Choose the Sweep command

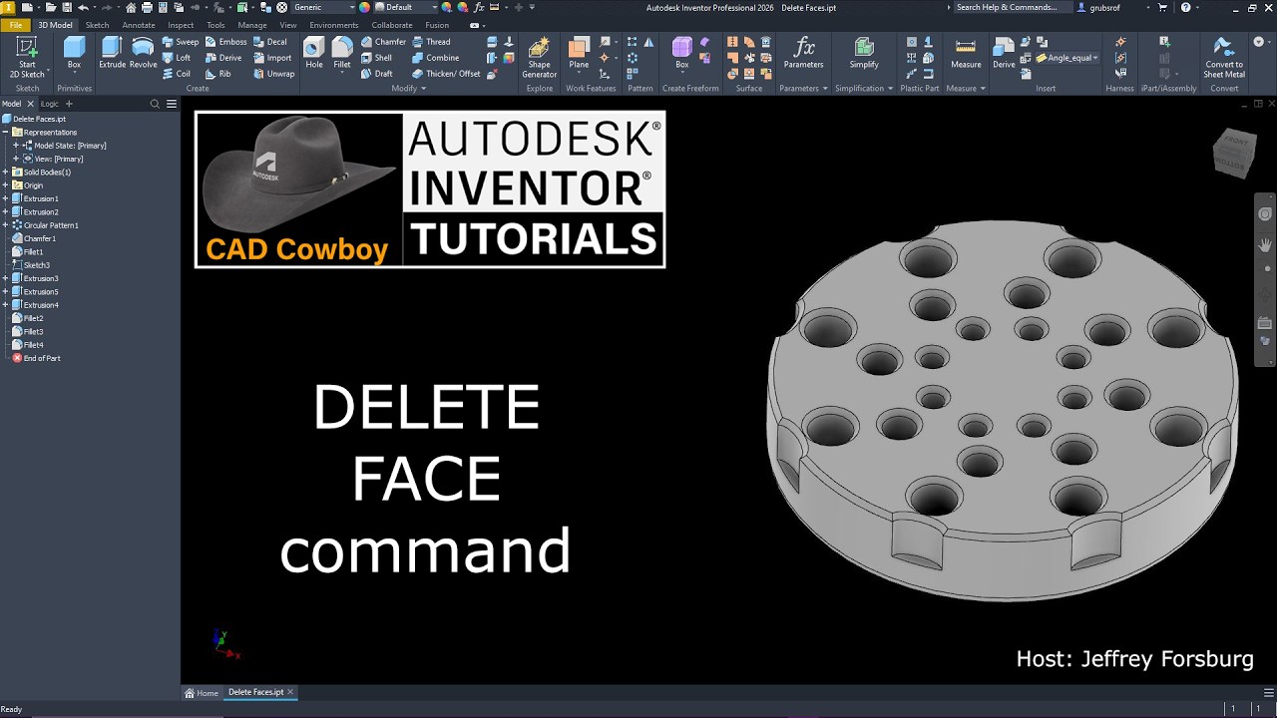181,42
